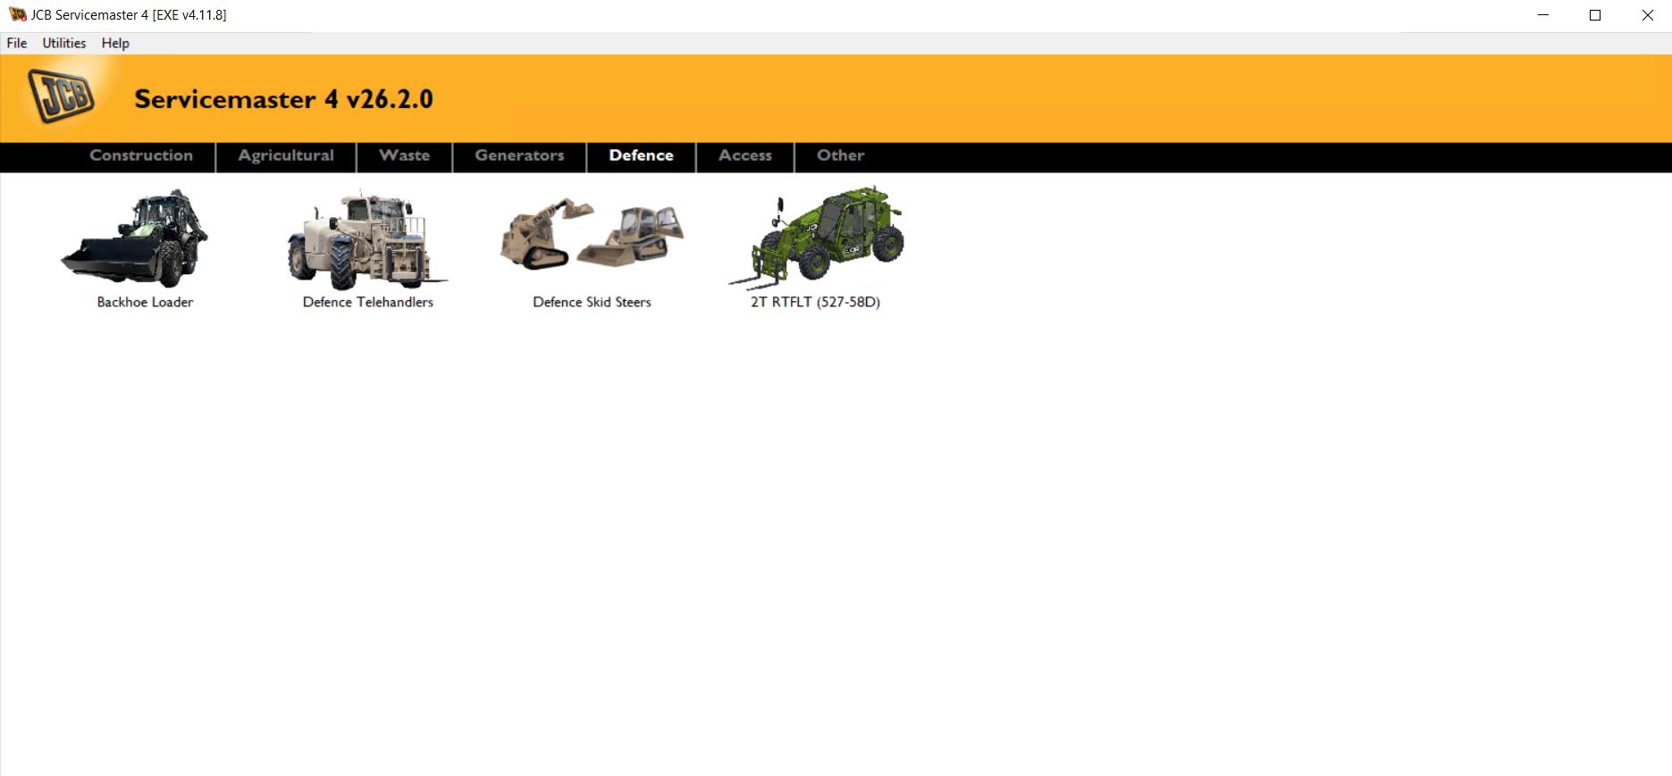Click the Backhoe Loader text label
Screen dimensions: 1672x776
tap(145, 302)
